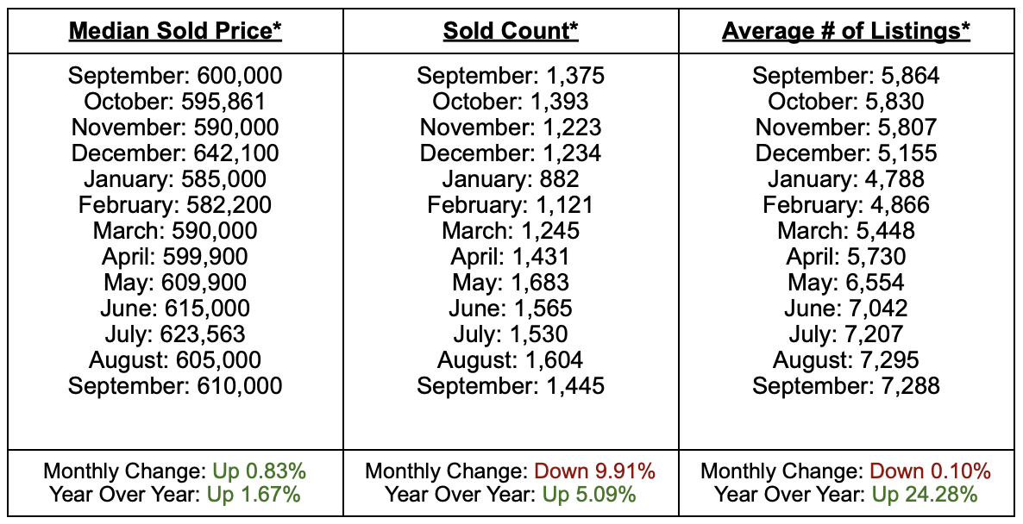This screenshot has width=1023, height=524.
Task: Click the Up 24.28% year over year
Action: (924, 495)
